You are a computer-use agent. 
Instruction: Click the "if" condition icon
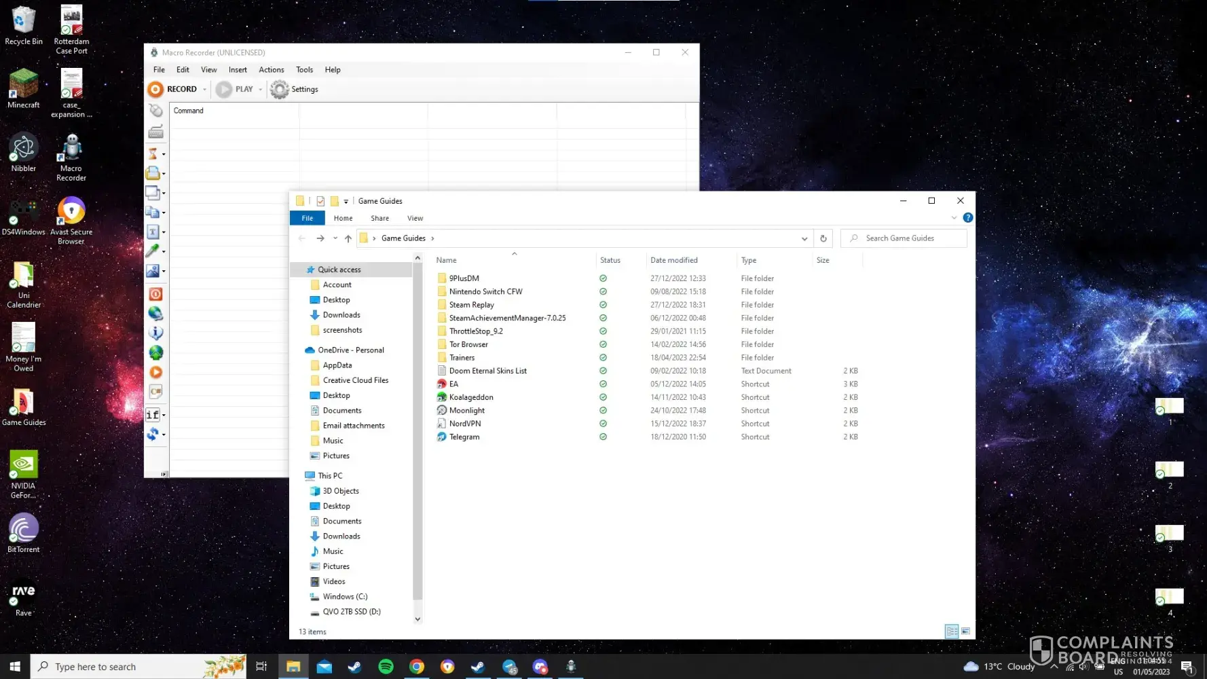(153, 414)
